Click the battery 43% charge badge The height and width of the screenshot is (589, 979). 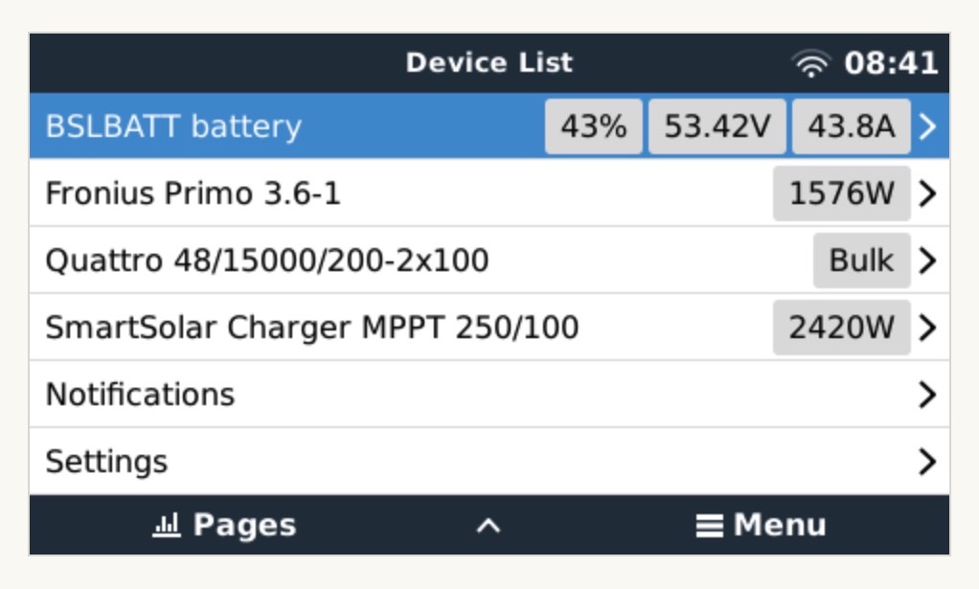pos(594,126)
